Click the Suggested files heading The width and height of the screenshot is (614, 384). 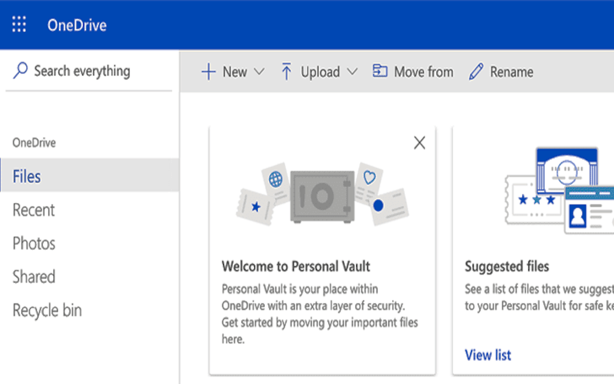point(507,266)
